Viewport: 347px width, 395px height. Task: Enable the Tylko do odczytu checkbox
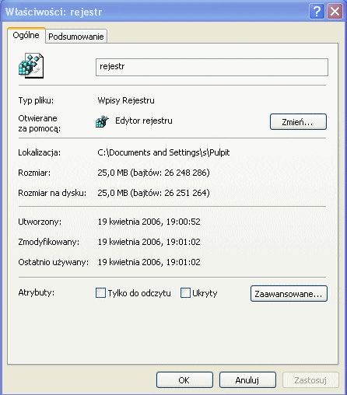pos(100,293)
